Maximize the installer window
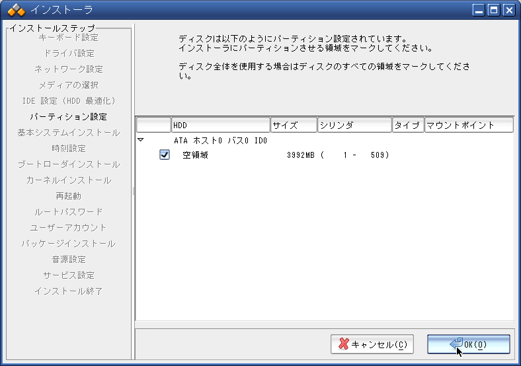Image resolution: width=521 pixels, height=366 pixels. (494, 10)
